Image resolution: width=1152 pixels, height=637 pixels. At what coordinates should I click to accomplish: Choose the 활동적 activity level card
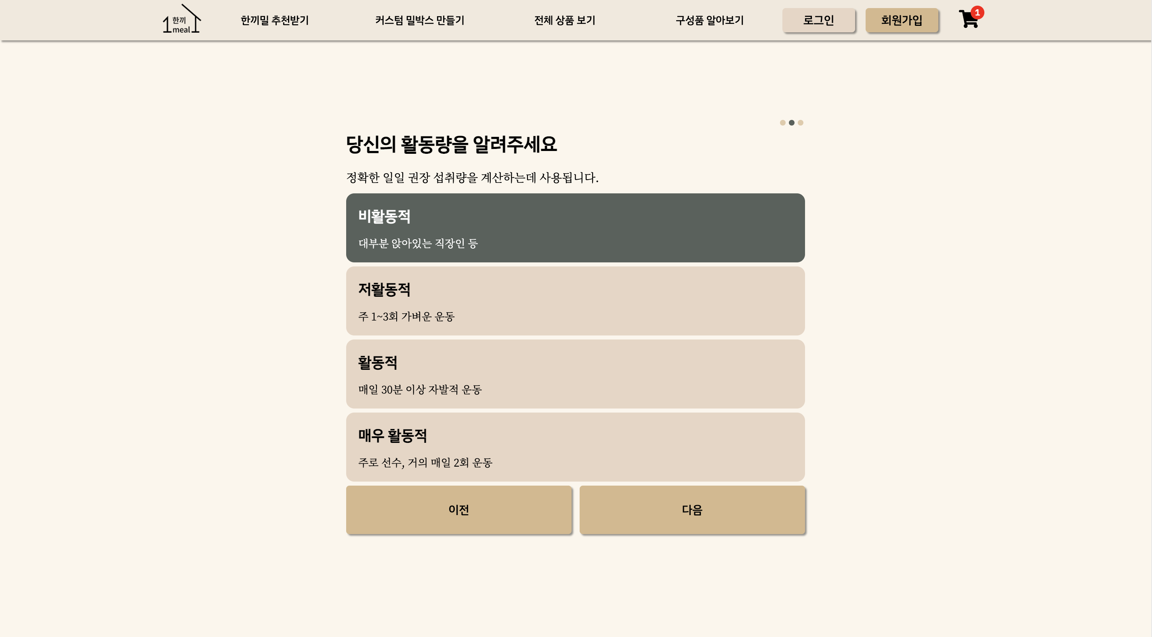pyautogui.click(x=575, y=374)
